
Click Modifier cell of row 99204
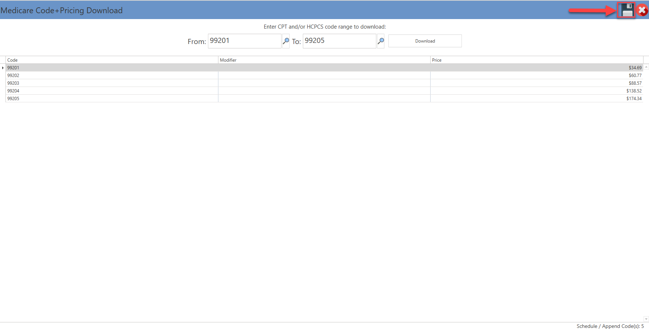tap(324, 91)
